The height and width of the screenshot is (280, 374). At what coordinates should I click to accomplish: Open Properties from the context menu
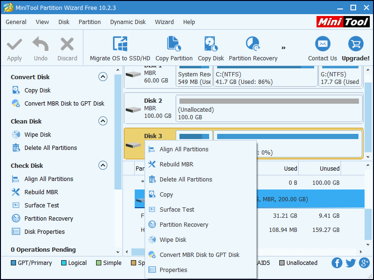click(201, 270)
